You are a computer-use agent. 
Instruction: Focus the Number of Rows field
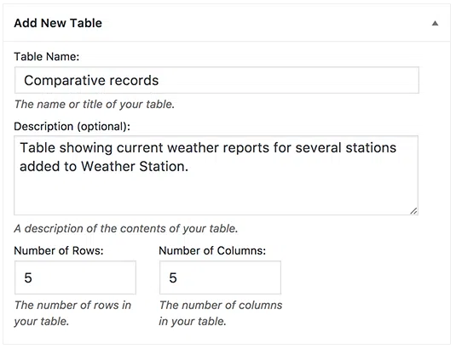point(75,277)
